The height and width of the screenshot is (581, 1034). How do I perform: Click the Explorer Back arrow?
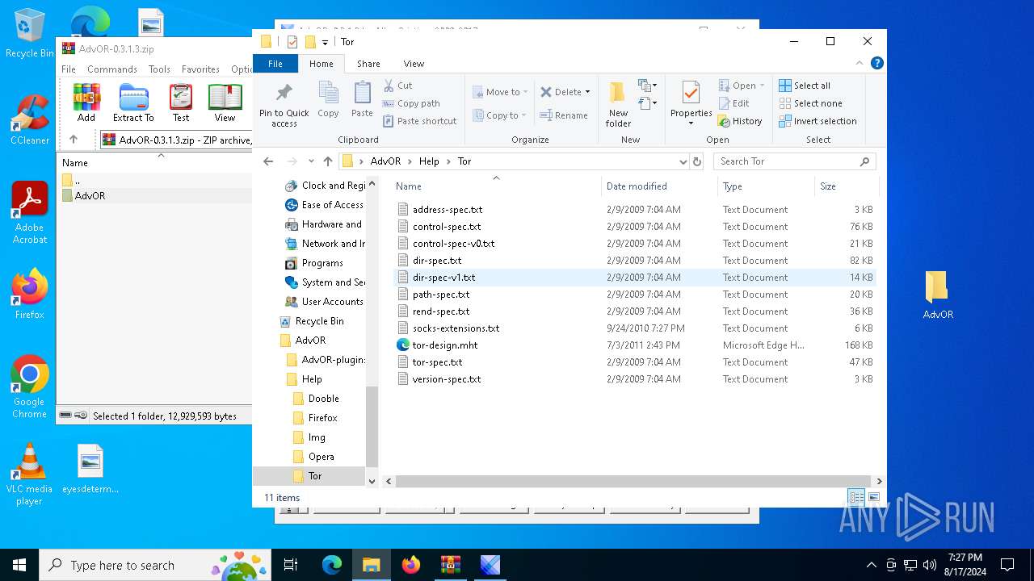pos(269,161)
